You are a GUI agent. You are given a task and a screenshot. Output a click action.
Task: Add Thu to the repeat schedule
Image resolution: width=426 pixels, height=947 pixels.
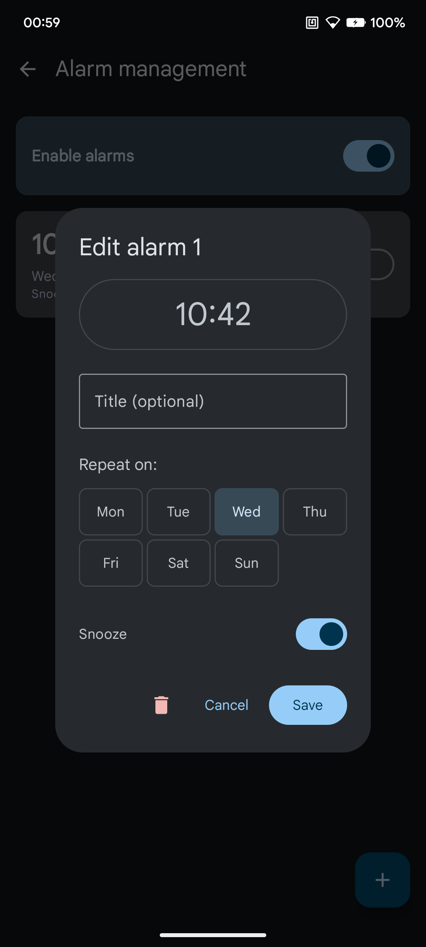315,511
